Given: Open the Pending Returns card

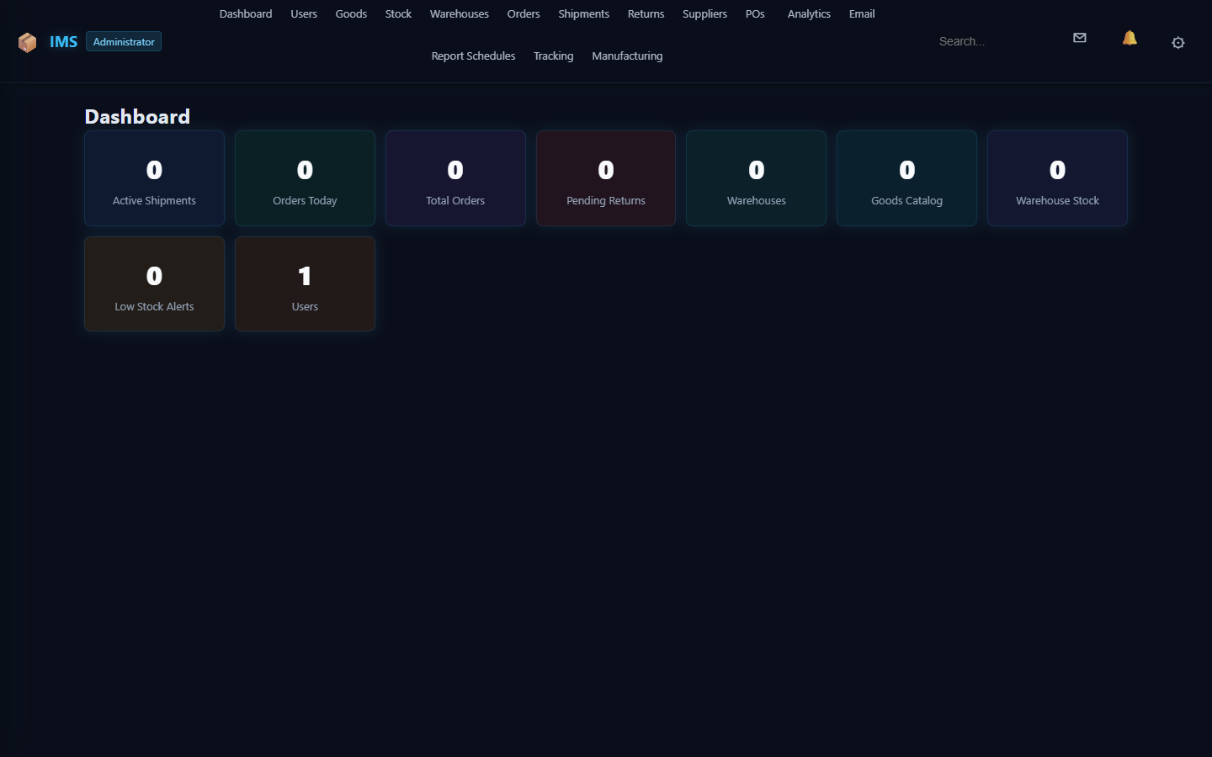Looking at the screenshot, I should tap(605, 178).
